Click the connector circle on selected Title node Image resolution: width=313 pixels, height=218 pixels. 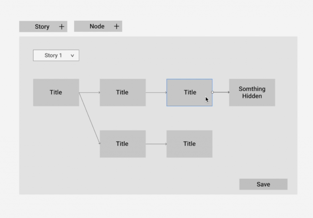pyautogui.click(x=212, y=92)
